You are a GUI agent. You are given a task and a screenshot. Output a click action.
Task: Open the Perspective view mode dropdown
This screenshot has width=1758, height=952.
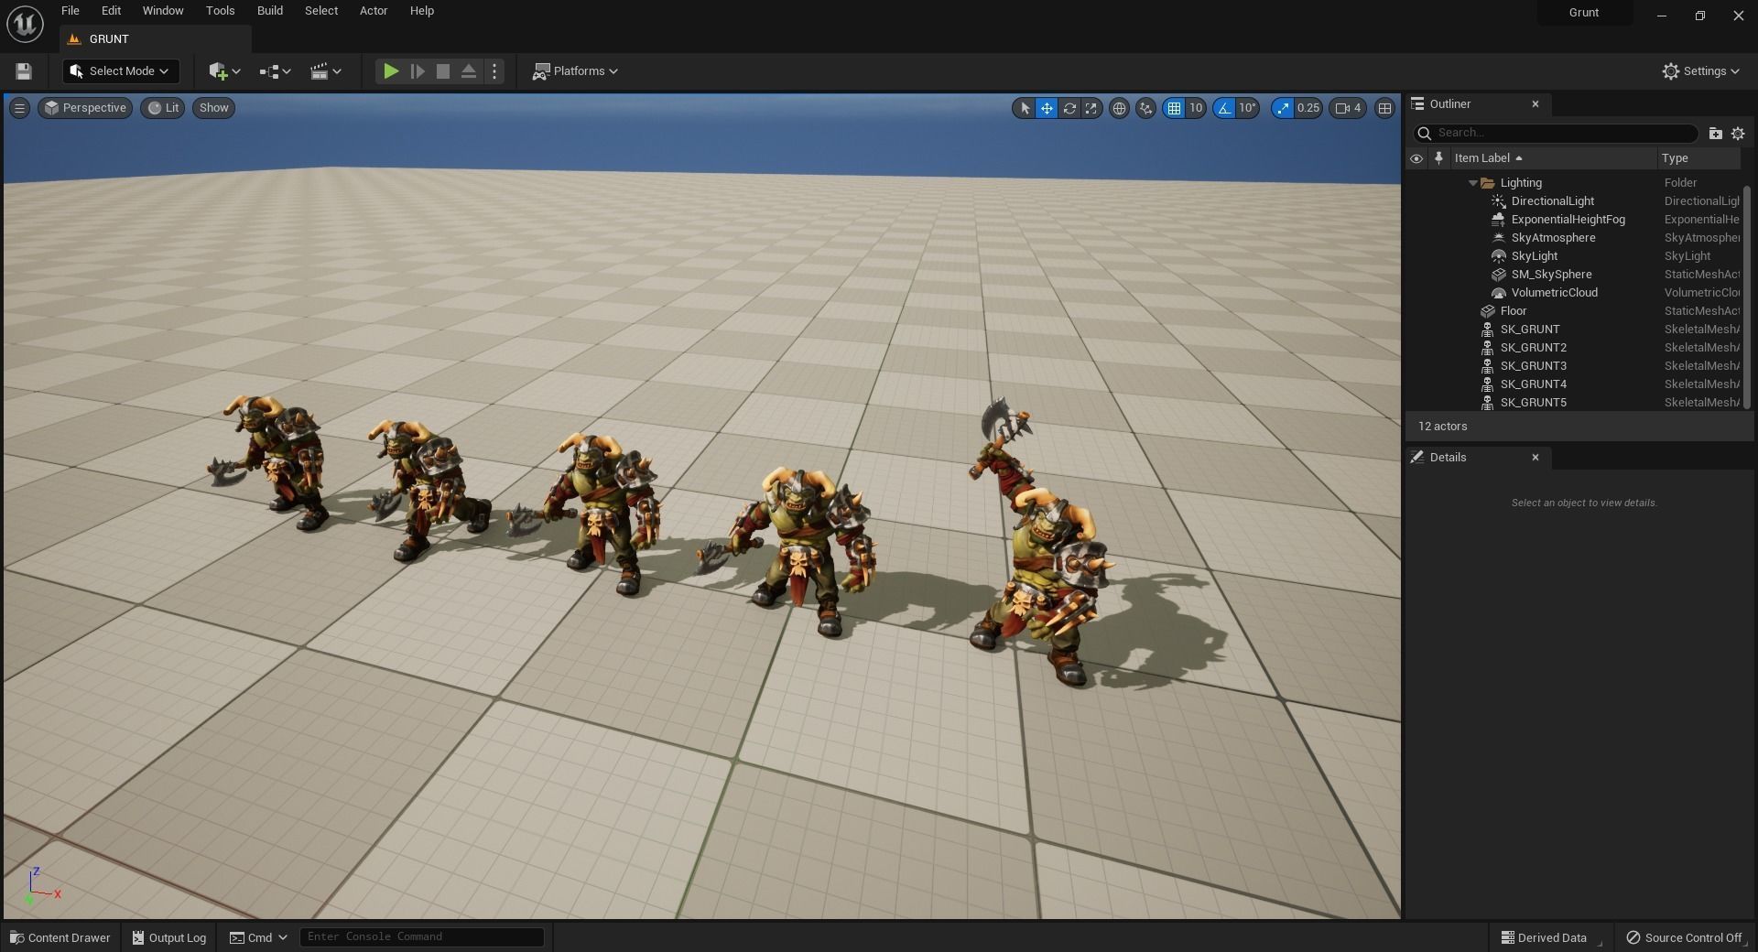[x=85, y=108]
